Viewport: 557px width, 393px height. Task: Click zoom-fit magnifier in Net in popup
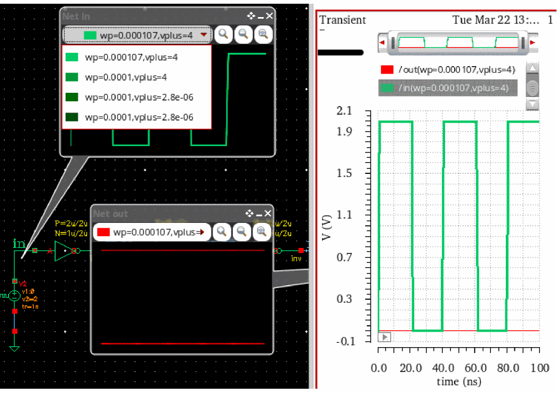(263, 35)
